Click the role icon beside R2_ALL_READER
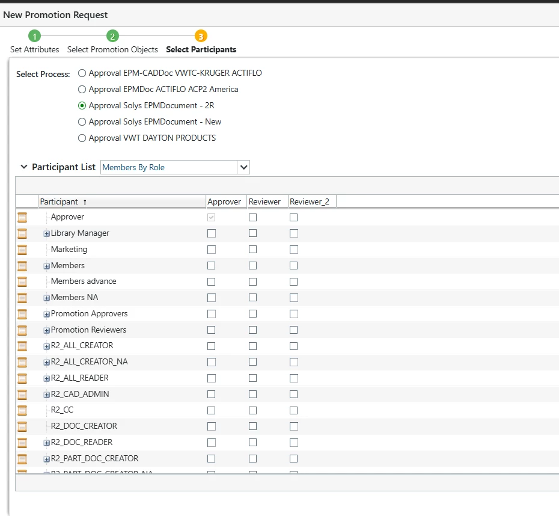559x516 pixels. pyautogui.click(x=22, y=378)
